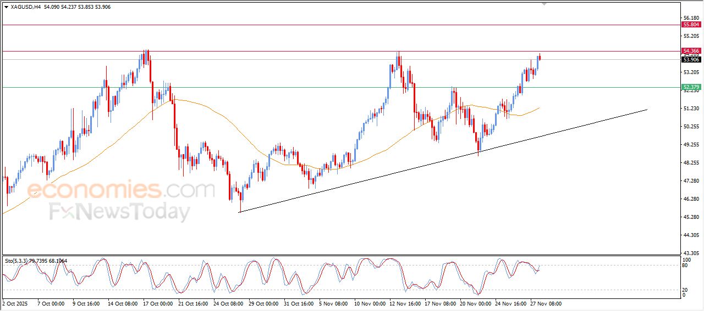Select the green 52.379 support label

coord(691,87)
